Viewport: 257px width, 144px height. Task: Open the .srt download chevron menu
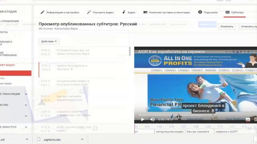[27, 139]
